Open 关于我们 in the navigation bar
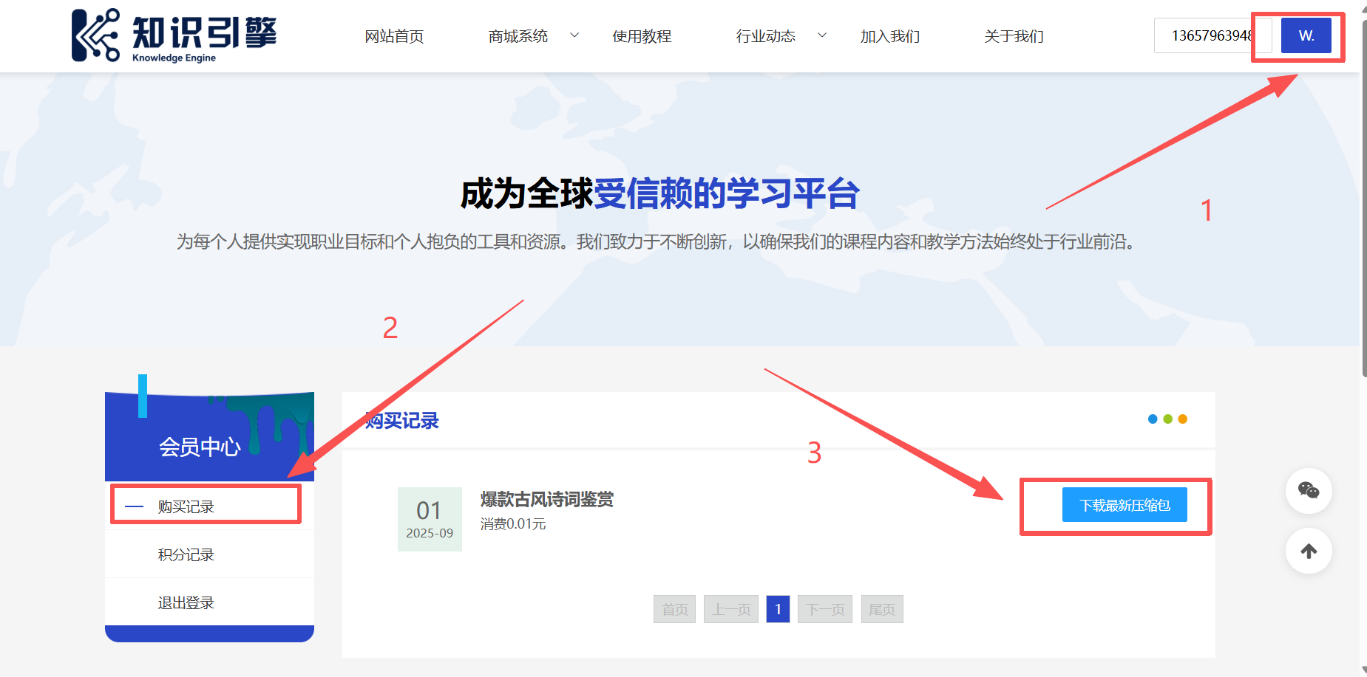 (x=1014, y=36)
